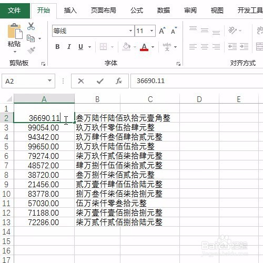The image size is (263, 263).
Task: Click in the formula bar showing 36690.11
Action: point(197,81)
